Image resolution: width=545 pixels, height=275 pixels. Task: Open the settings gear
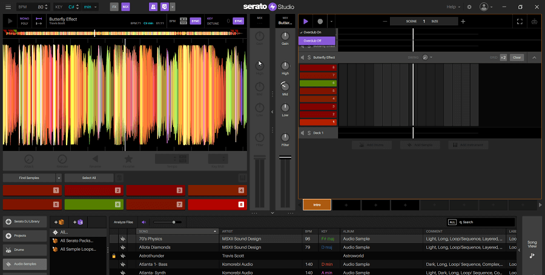pyautogui.click(x=469, y=7)
